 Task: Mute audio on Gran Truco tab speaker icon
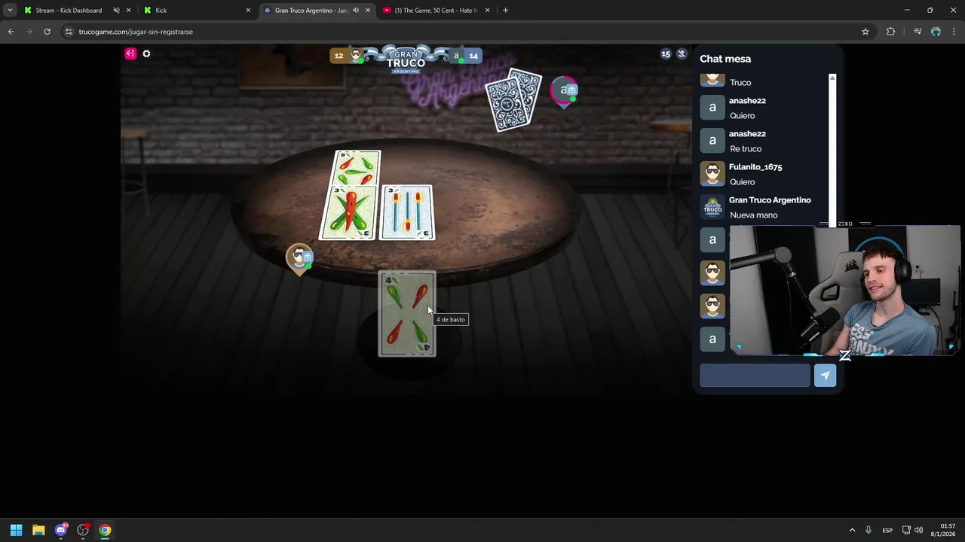355,11
